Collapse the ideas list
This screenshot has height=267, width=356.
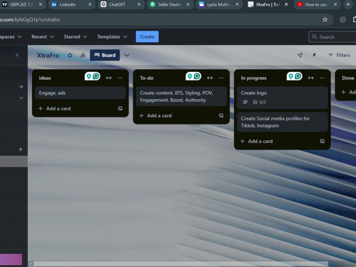pyautogui.click(x=109, y=78)
